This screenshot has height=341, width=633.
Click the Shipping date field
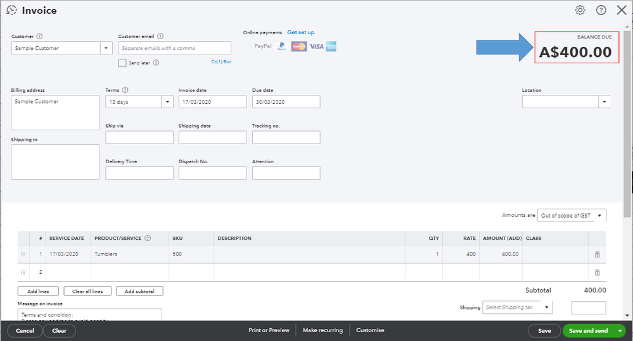pyautogui.click(x=212, y=137)
